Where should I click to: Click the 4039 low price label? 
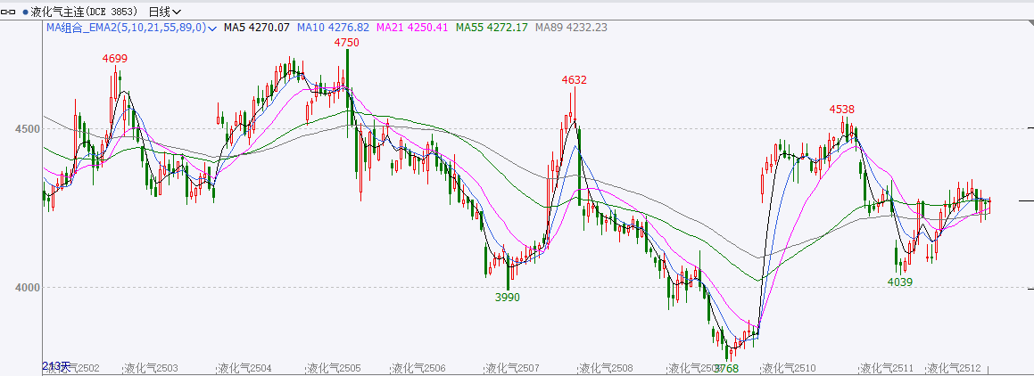tap(900, 282)
